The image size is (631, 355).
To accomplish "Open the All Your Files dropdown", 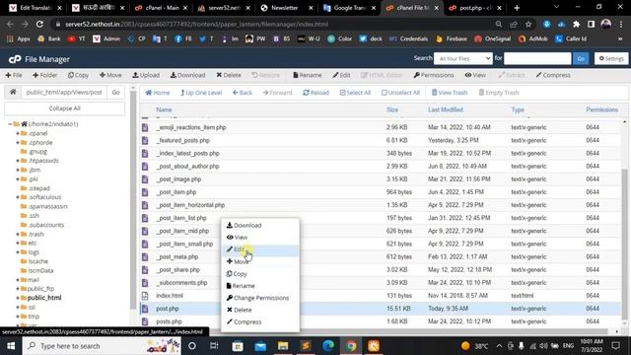I will tap(462, 59).
